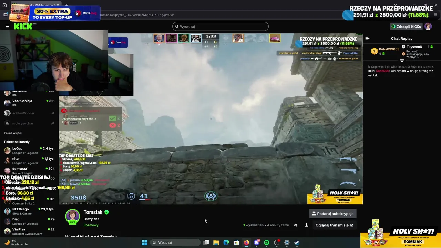Go to the KICK home logo

[x=23, y=26]
